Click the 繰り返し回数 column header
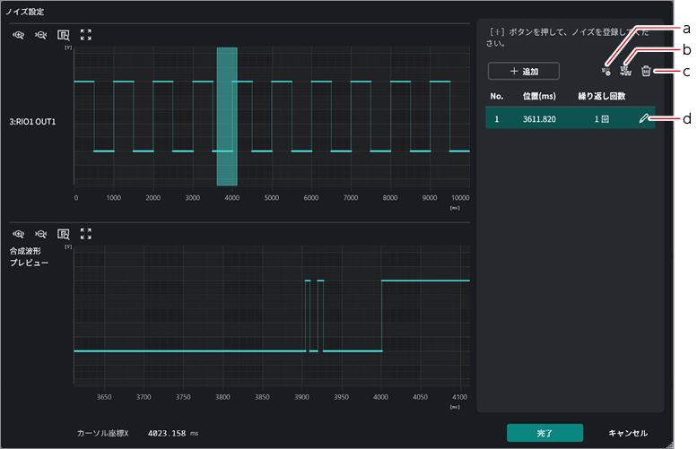Viewport: 697px width, 449px height. pos(601,96)
